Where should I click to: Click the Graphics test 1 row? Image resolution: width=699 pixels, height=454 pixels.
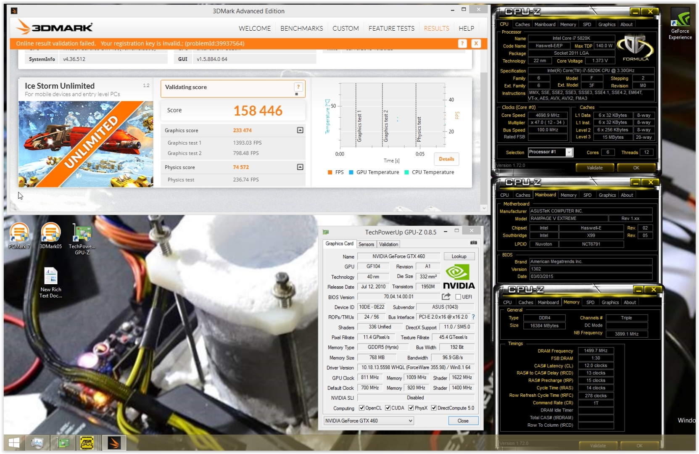pyautogui.click(x=233, y=143)
